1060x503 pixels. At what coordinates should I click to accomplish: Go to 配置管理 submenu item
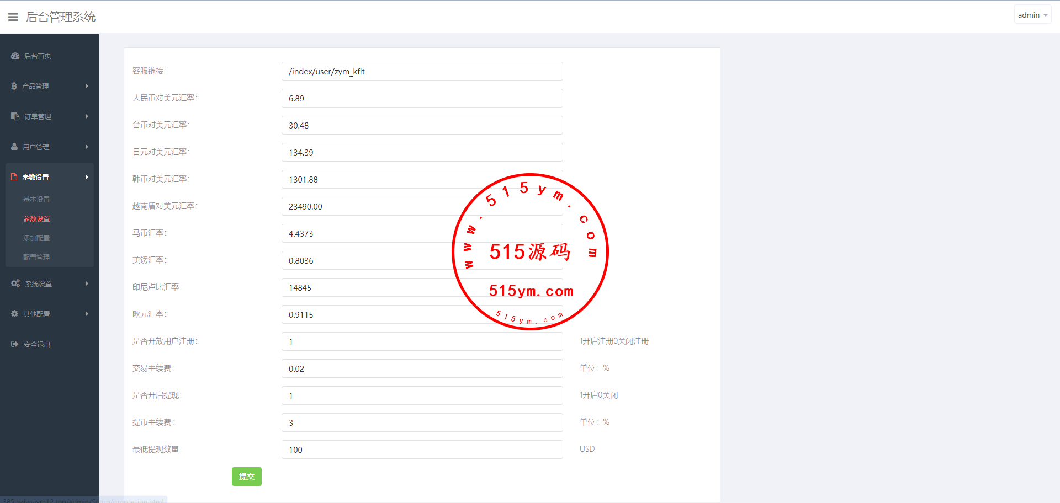36,258
